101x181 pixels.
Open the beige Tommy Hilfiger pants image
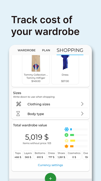point(36,63)
